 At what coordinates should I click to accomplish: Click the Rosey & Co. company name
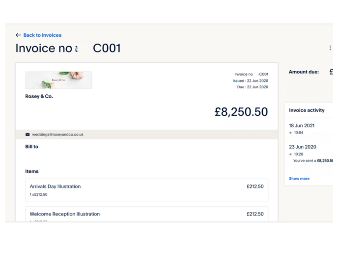point(39,96)
